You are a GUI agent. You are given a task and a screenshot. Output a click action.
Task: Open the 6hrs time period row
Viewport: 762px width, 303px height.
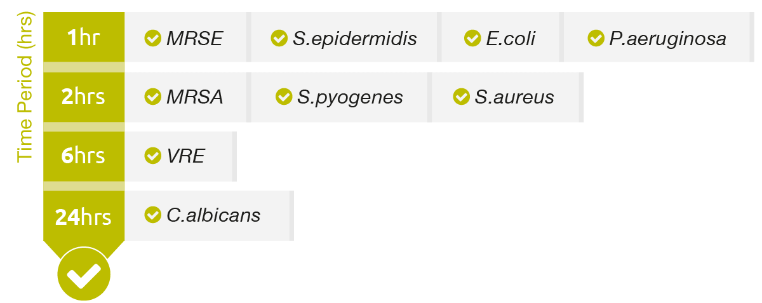click(x=84, y=156)
